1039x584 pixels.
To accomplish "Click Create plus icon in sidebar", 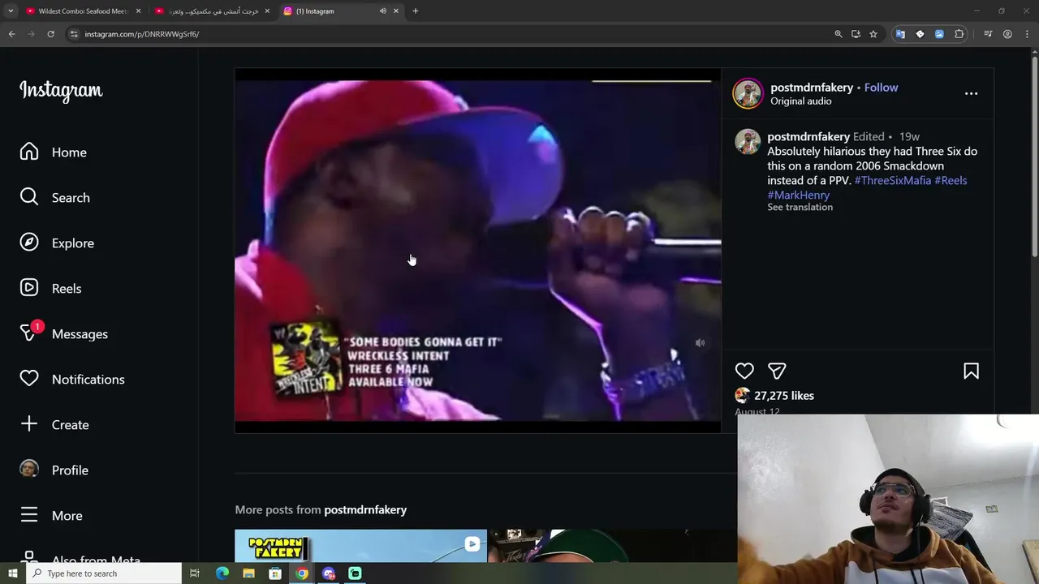I will tap(29, 424).
